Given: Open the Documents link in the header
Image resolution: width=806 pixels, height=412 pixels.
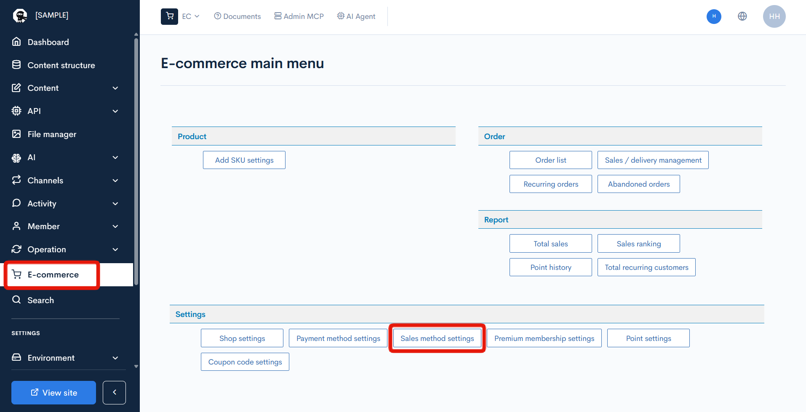Looking at the screenshot, I should (x=238, y=16).
